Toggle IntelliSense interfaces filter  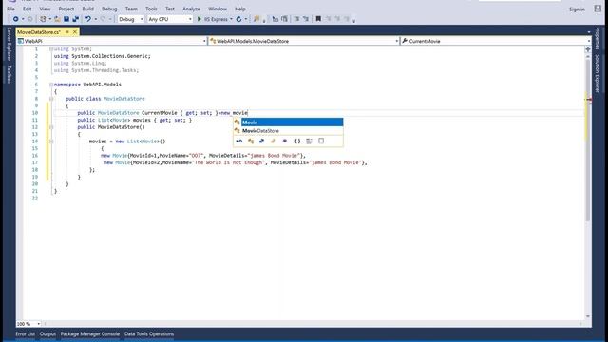pos(238,142)
